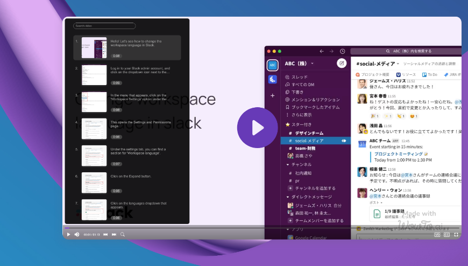Click the compose new message icon
The width and height of the screenshot is (468, 266).
tap(342, 63)
